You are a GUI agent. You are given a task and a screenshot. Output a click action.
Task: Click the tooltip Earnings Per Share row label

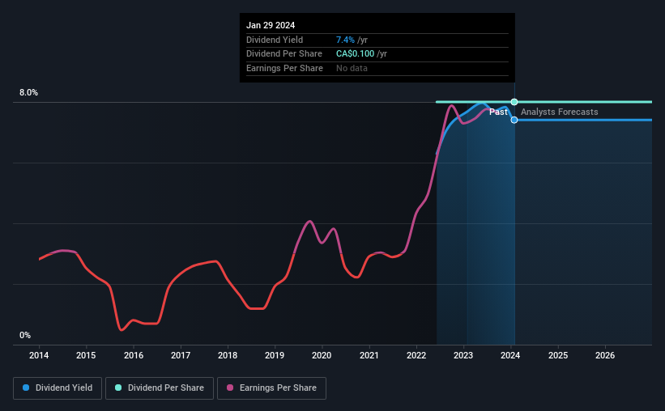coord(284,68)
